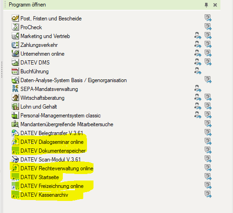
Task: Click the Buchführung calendar icon
Action: pyautogui.click(x=15, y=71)
